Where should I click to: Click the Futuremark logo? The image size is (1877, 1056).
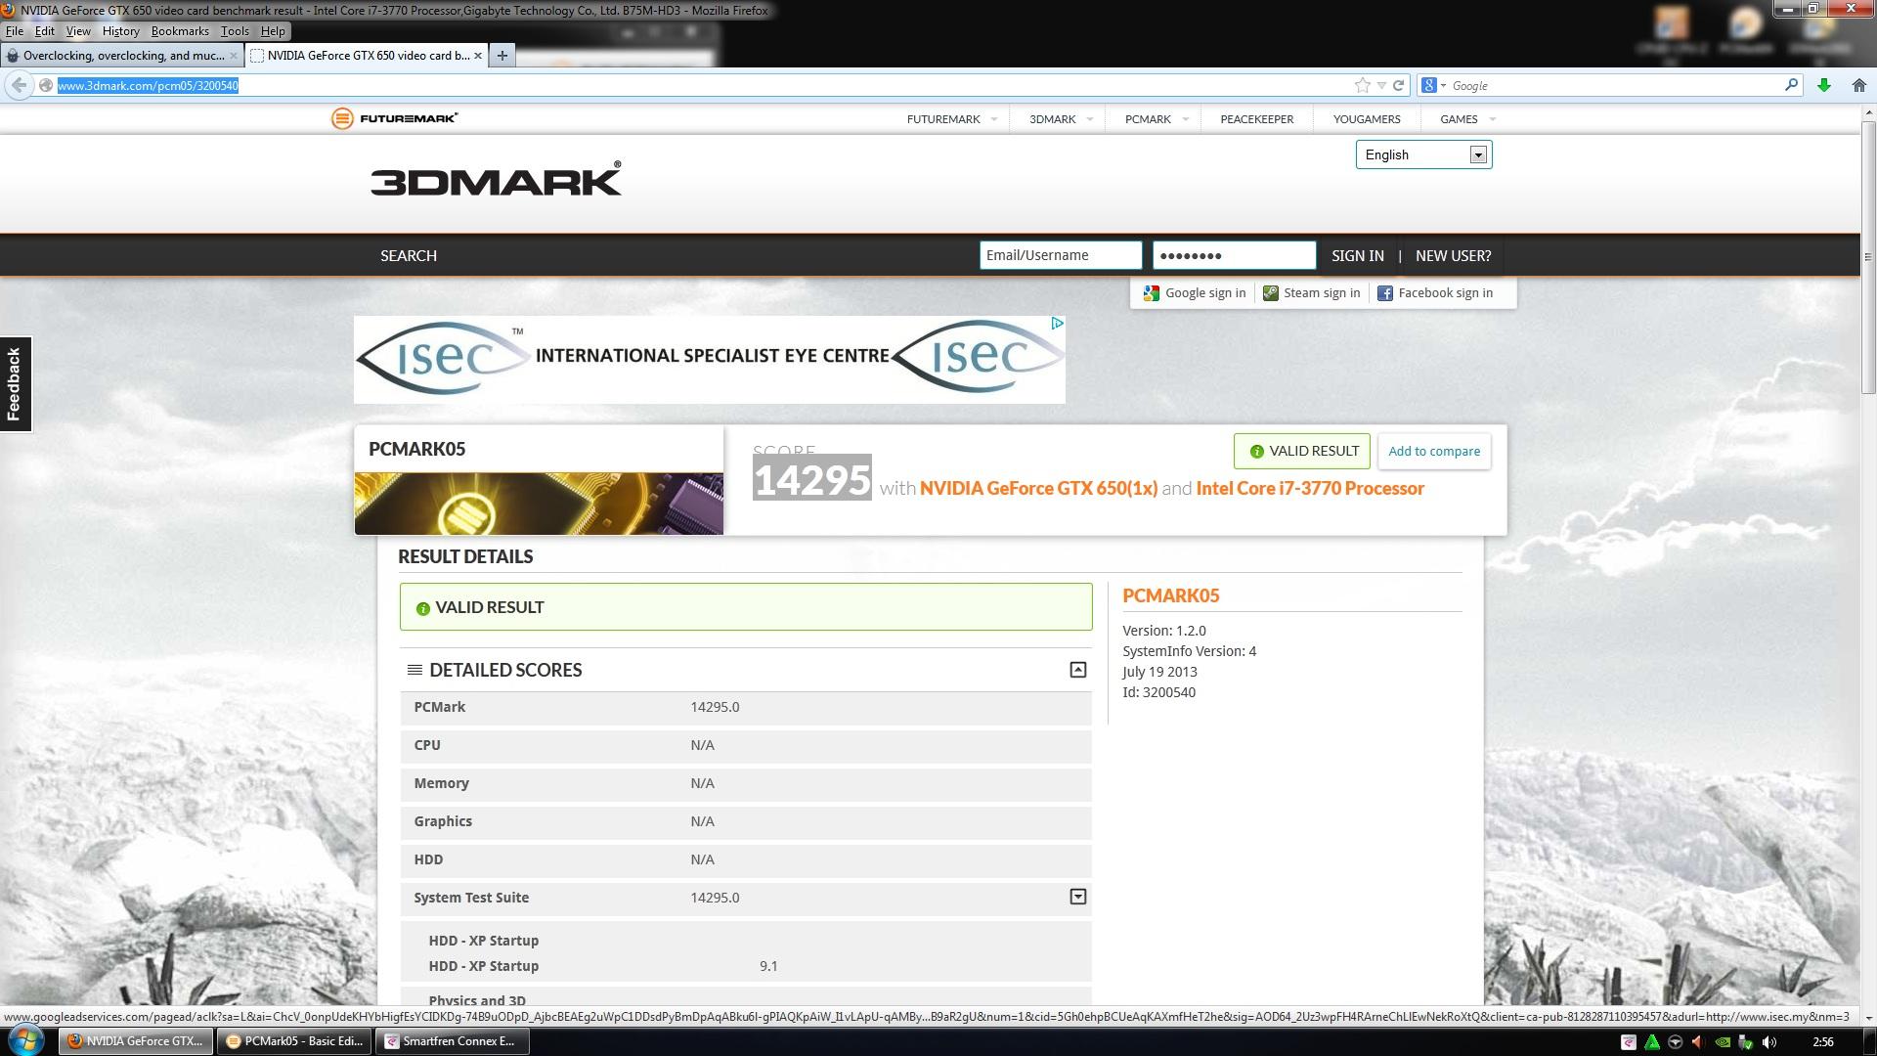coord(395,118)
